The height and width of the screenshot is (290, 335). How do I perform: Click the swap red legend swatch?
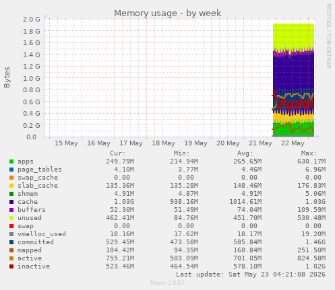[11, 226]
